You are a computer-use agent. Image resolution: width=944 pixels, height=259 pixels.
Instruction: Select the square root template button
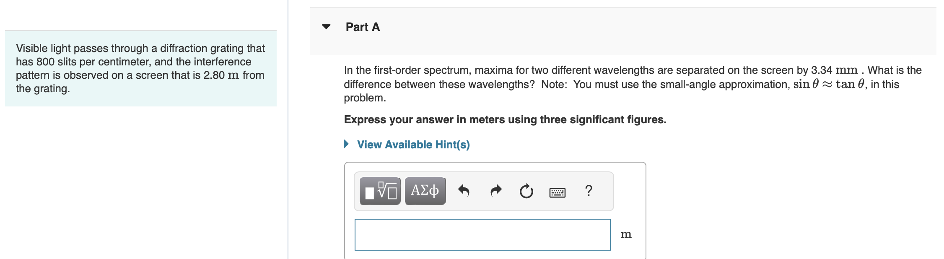[381, 191]
